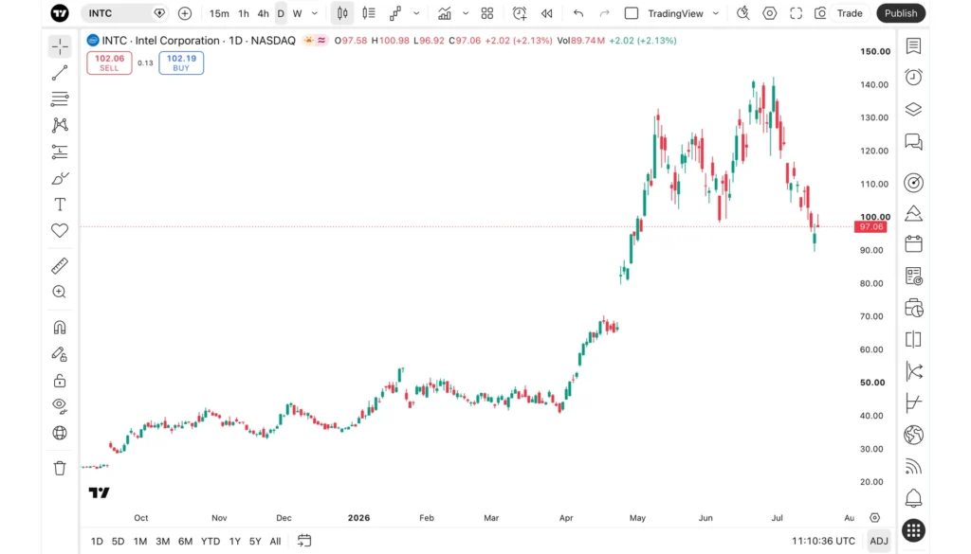Open the object tree layers icon
This screenshot has width=971, height=554.
(x=913, y=110)
